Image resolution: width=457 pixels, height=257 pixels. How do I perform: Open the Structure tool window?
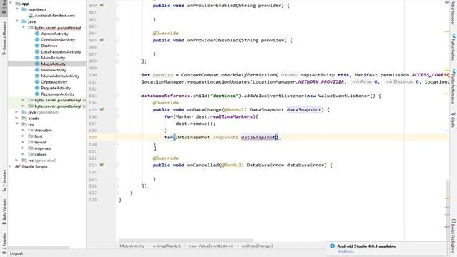coord(4,181)
